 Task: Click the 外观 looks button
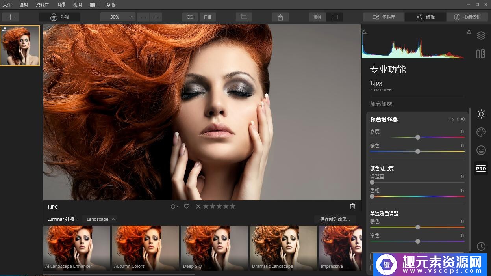coord(59,17)
